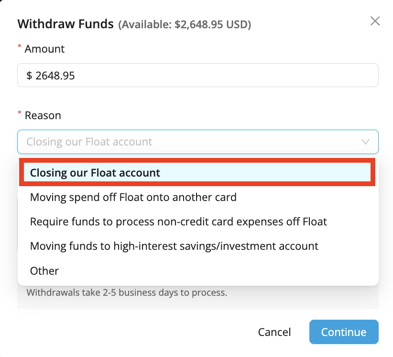Image resolution: width=393 pixels, height=357 pixels.
Task: Click the Reason field label
Action: pos(43,115)
